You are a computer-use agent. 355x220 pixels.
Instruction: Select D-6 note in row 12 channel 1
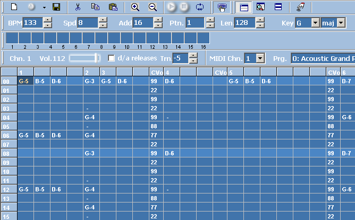[x=58, y=189]
